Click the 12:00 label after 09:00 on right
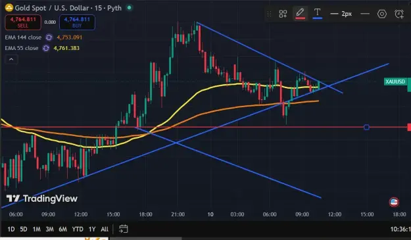 click(335, 214)
